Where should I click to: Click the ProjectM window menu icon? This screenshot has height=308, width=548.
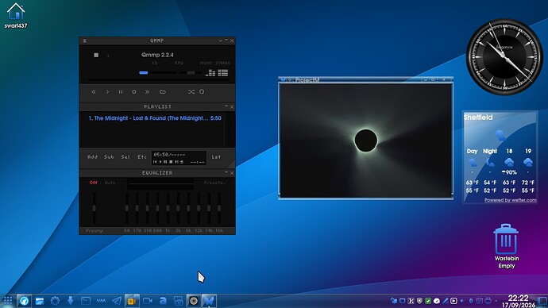pyautogui.click(x=283, y=79)
